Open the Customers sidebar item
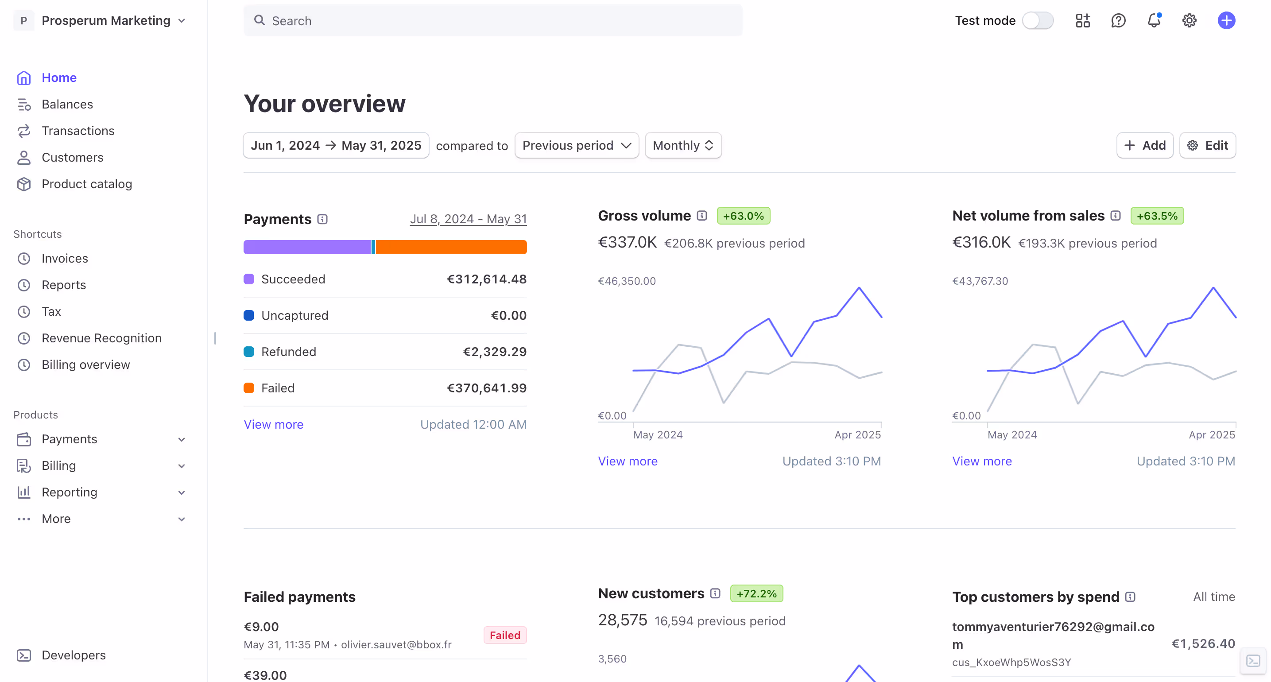 click(x=72, y=157)
